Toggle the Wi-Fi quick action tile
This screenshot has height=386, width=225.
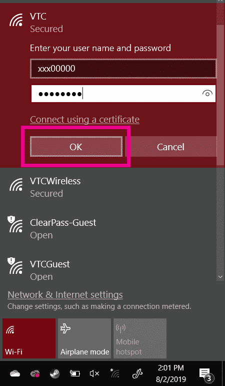pyautogui.click(x=29, y=338)
